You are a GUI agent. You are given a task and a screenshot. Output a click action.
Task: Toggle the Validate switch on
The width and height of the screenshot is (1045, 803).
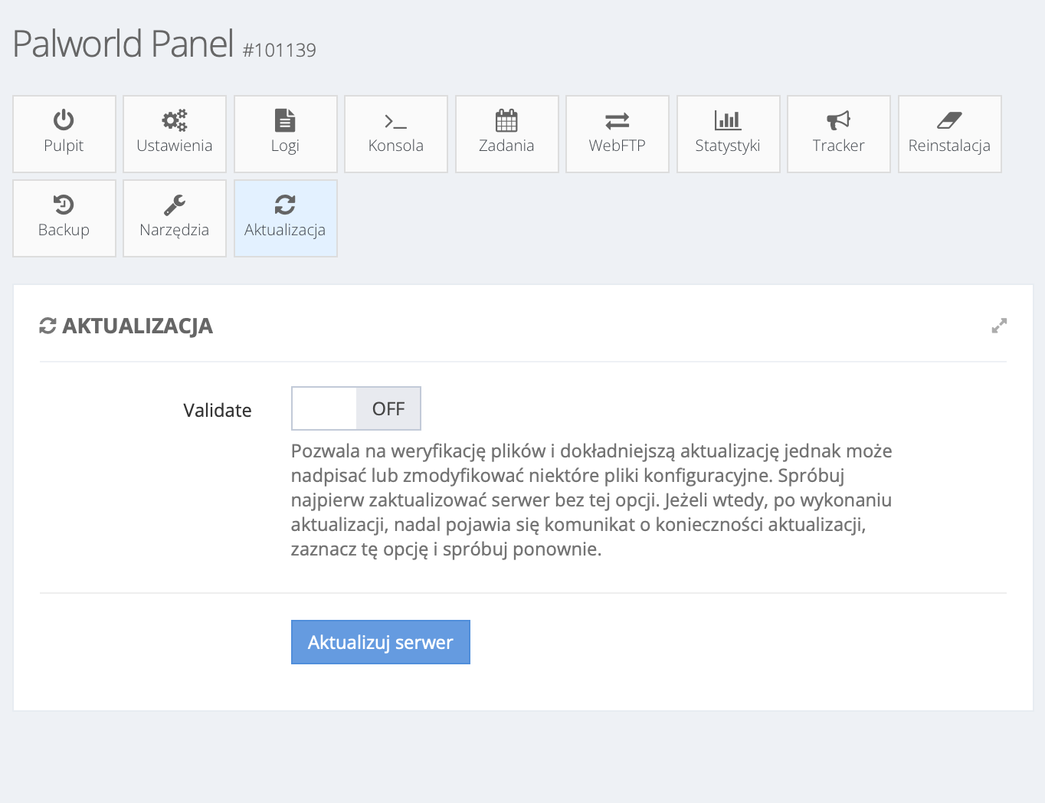(325, 408)
